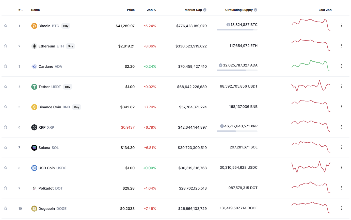Click the Market Cap info icon

205,10
